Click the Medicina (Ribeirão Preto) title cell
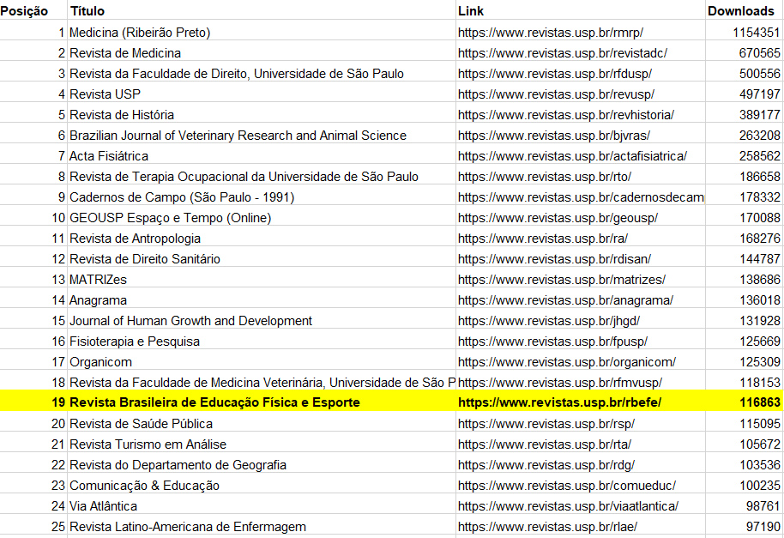The width and height of the screenshot is (784, 538). click(262, 32)
